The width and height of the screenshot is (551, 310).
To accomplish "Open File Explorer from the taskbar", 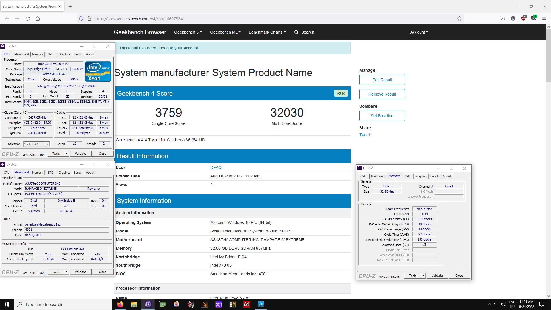I will [134, 304].
